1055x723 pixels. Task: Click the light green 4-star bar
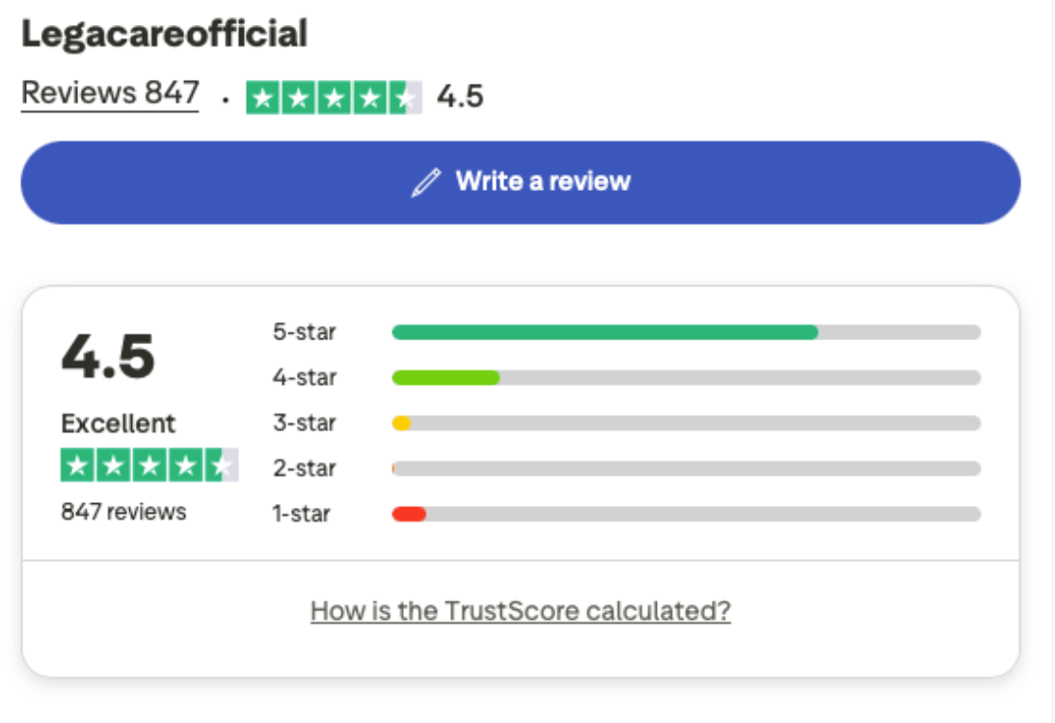coord(446,378)
